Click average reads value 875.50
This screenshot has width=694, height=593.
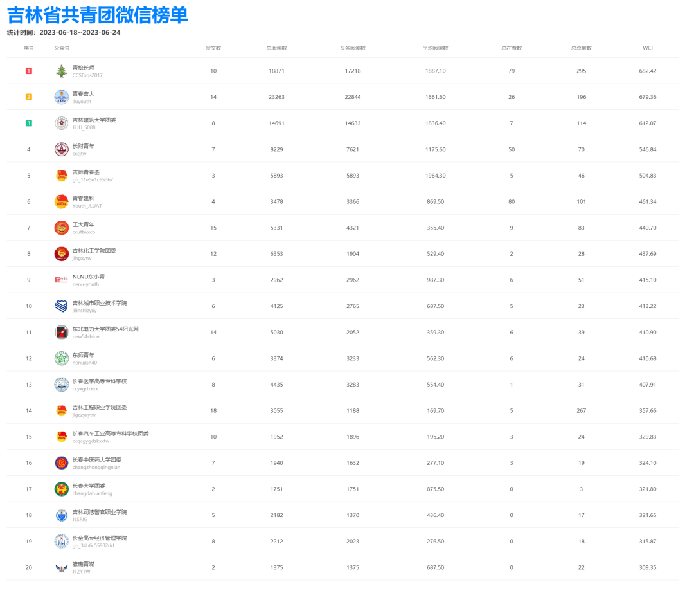point(436,489)
